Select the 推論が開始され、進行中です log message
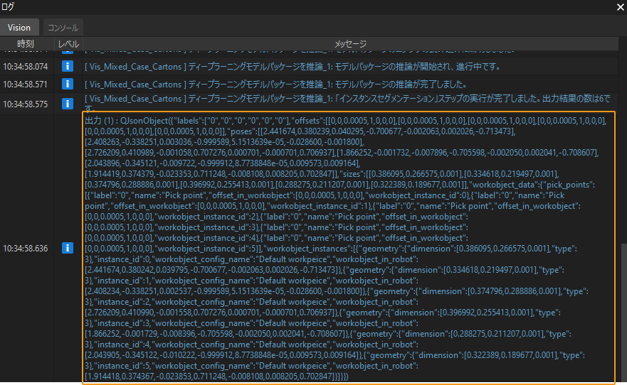 click(292, 67)
